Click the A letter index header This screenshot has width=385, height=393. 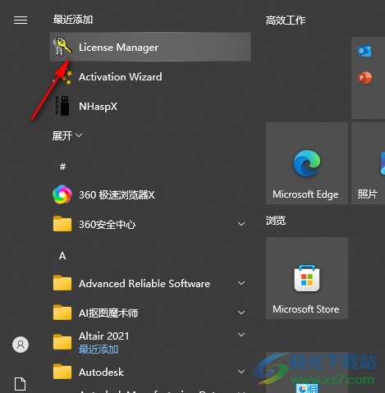coord(62,256)
